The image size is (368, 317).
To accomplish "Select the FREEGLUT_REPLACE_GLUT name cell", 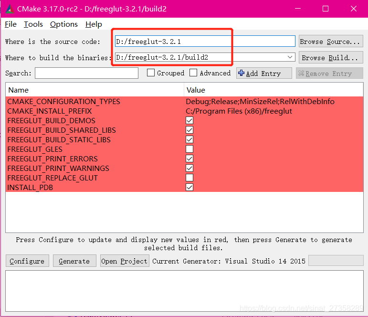I will 53,178.
